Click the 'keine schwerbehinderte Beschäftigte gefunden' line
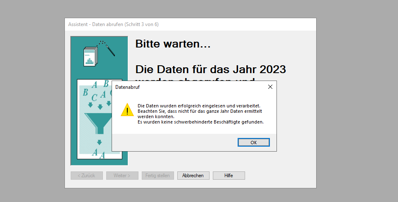Image resolution: width=398 pixels, height=202 pixels. [200, 122]
